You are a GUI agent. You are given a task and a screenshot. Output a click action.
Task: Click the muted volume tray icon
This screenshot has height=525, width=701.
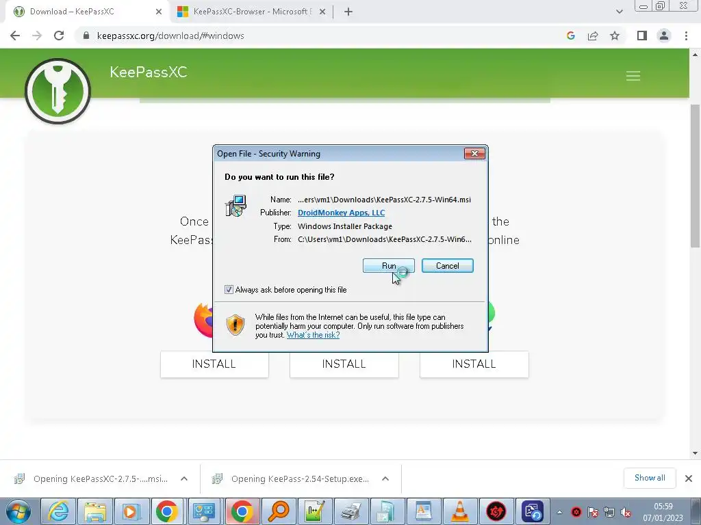(626, 512)
